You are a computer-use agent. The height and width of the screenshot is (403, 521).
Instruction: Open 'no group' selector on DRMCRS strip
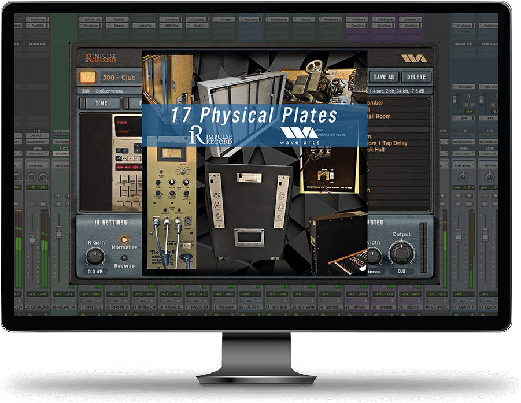(37, 165)
